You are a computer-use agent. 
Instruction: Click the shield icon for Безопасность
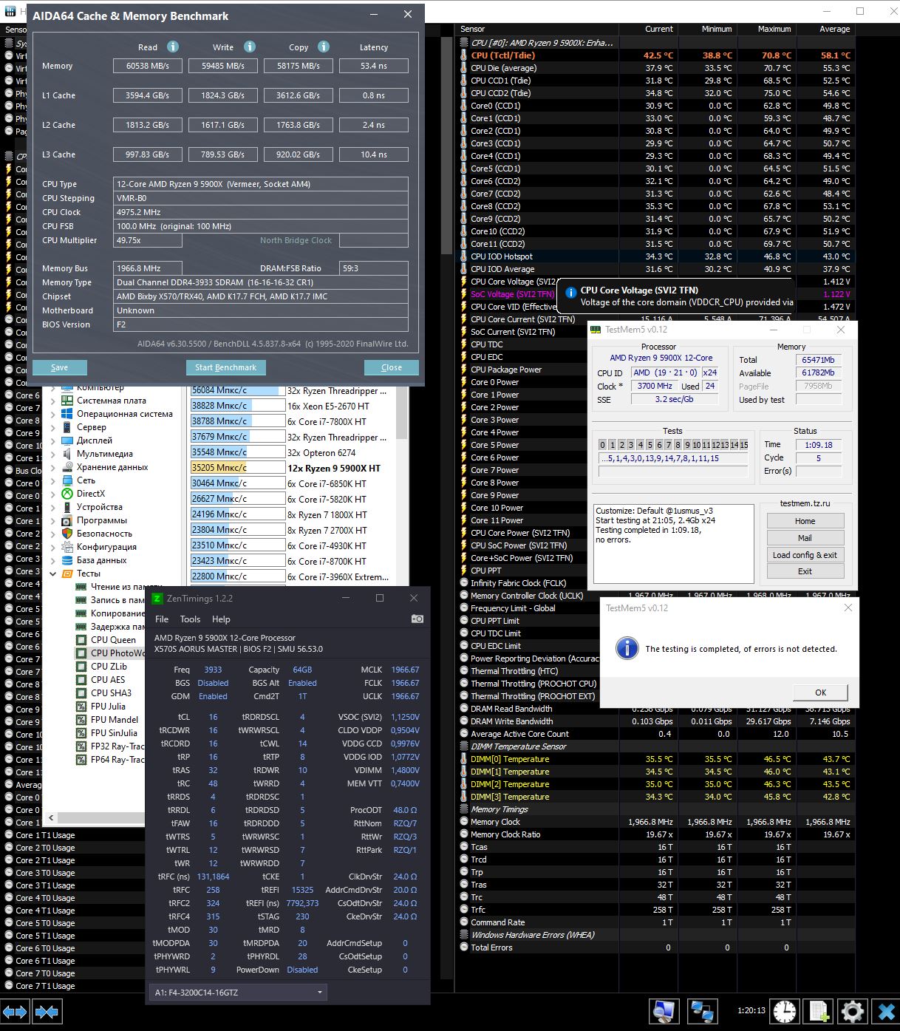[x=67, y=534]
